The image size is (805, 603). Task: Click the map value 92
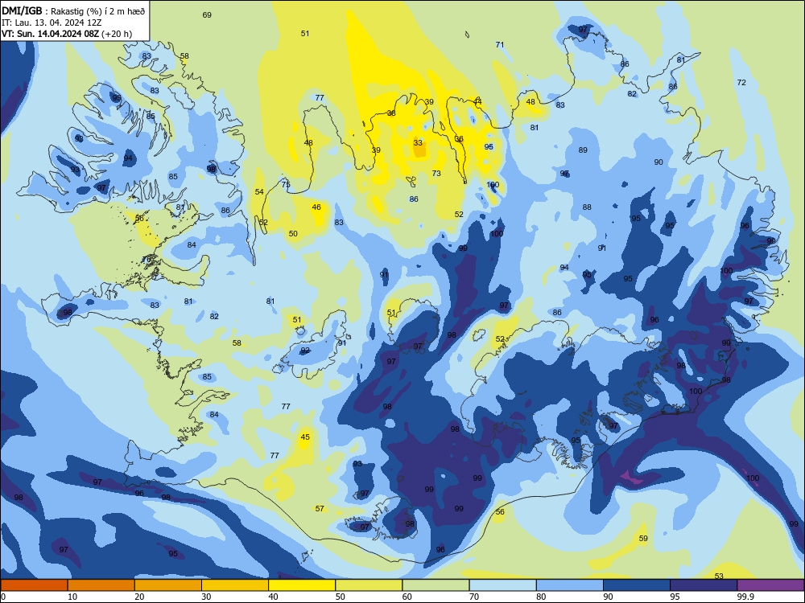(x=305, y=351)
